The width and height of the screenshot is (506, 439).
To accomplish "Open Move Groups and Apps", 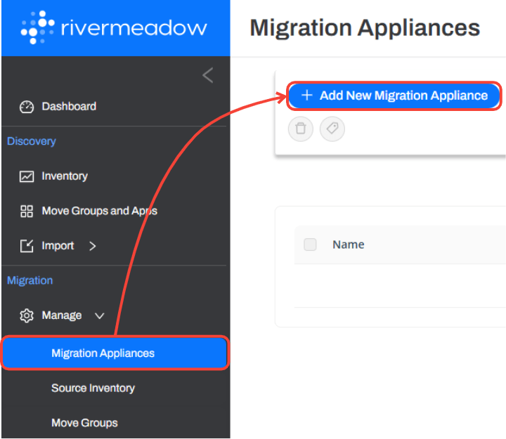I will 99,211.
